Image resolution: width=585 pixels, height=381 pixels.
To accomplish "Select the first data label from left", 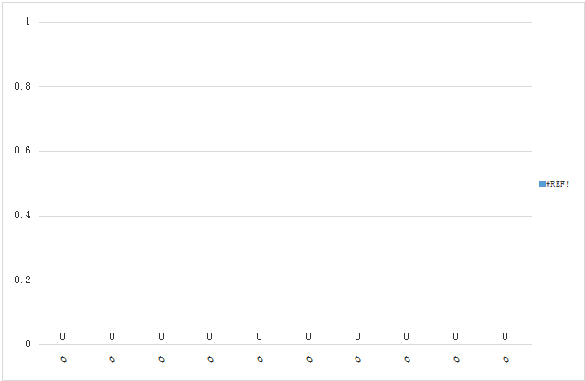I will (x=63, y=336).
